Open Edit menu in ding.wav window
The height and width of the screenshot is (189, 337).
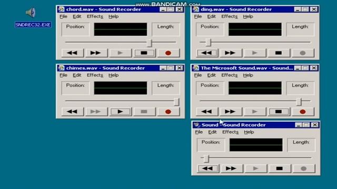[x=211, y=16]
